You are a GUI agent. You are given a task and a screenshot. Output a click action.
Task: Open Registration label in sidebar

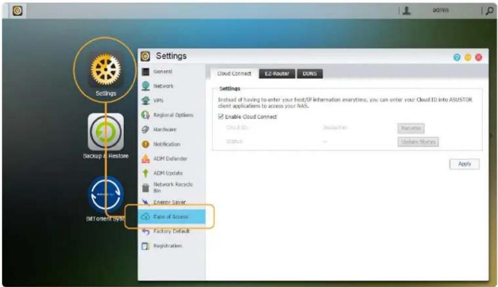[168, 246]
